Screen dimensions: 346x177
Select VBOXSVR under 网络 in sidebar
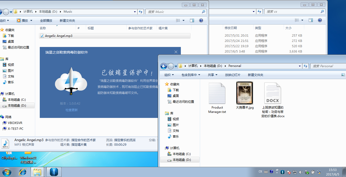tap(15, 123)
